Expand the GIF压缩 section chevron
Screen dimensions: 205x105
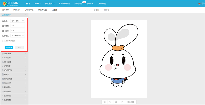pyautogui.click(x=25, y=58)
